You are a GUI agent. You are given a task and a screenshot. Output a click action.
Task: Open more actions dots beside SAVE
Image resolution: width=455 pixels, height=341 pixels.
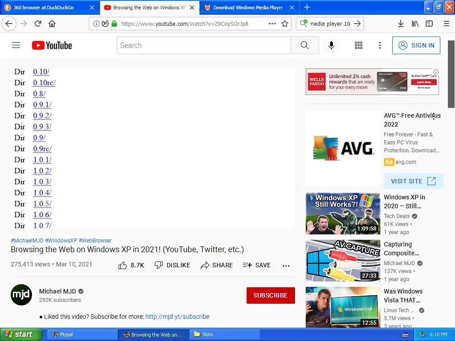[x=286, y=266]
